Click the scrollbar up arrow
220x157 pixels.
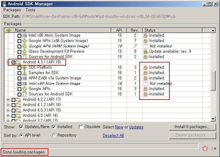tap(213, 30)
